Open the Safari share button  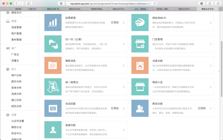click(x=210, y=4)
